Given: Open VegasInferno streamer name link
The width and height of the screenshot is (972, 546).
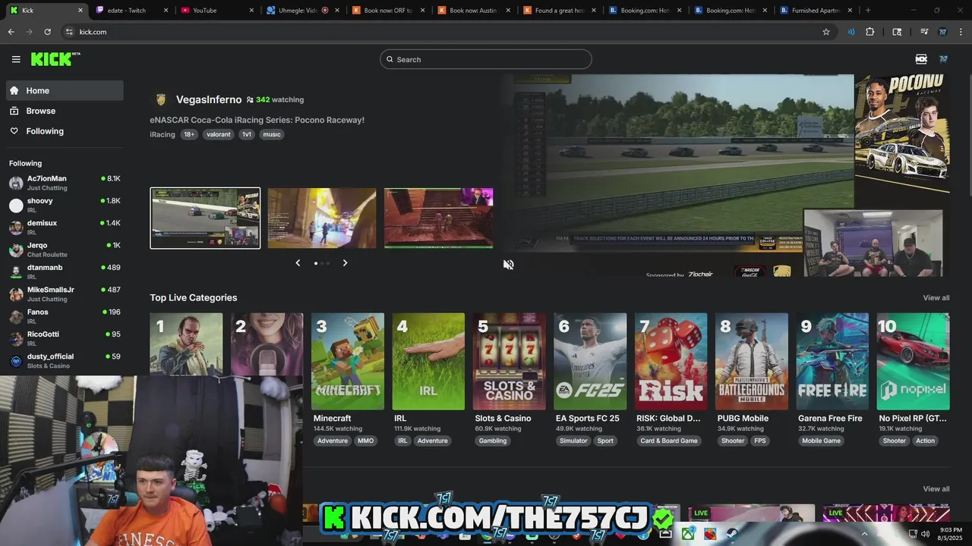Looking at the screenshot, I should (209, 99).
